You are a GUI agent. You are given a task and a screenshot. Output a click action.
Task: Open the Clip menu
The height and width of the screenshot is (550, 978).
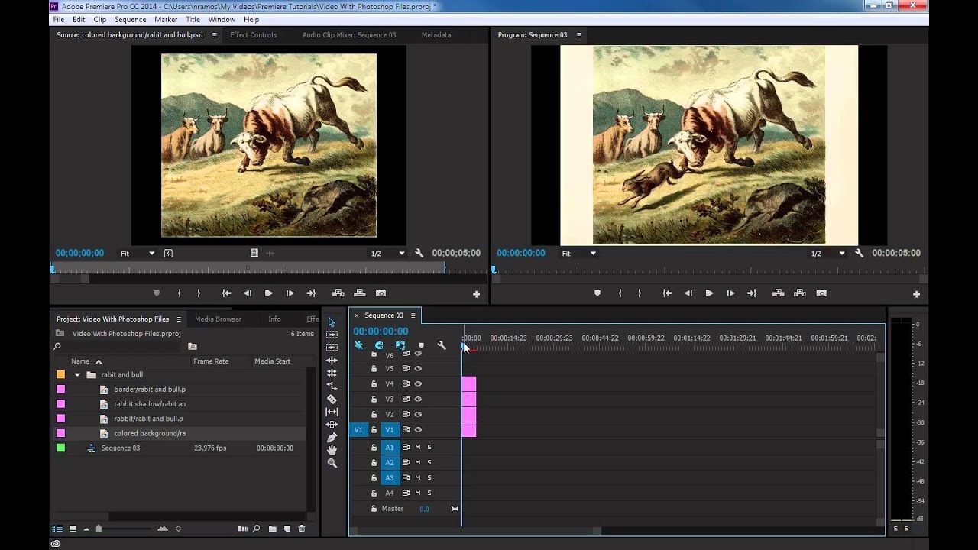tap(99, 19)
